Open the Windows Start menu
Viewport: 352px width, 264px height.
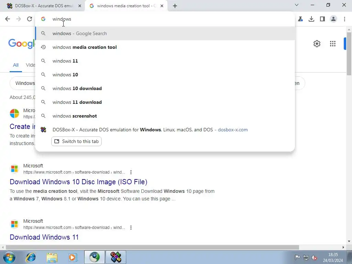[9, 257]
